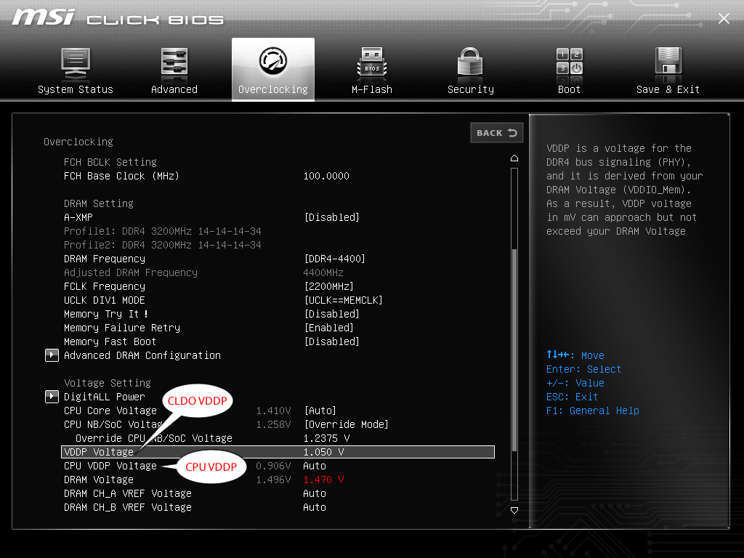Click the F1: General Help hint

[593, 411]
